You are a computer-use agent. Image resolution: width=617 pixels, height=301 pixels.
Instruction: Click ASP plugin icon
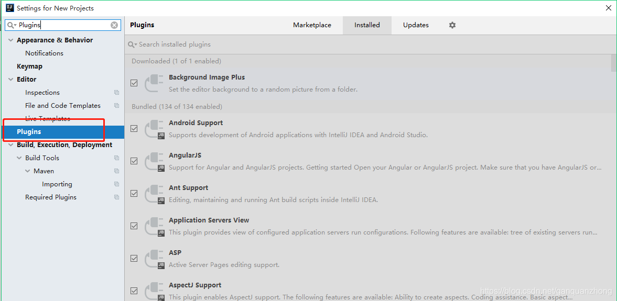coord(154,259)
